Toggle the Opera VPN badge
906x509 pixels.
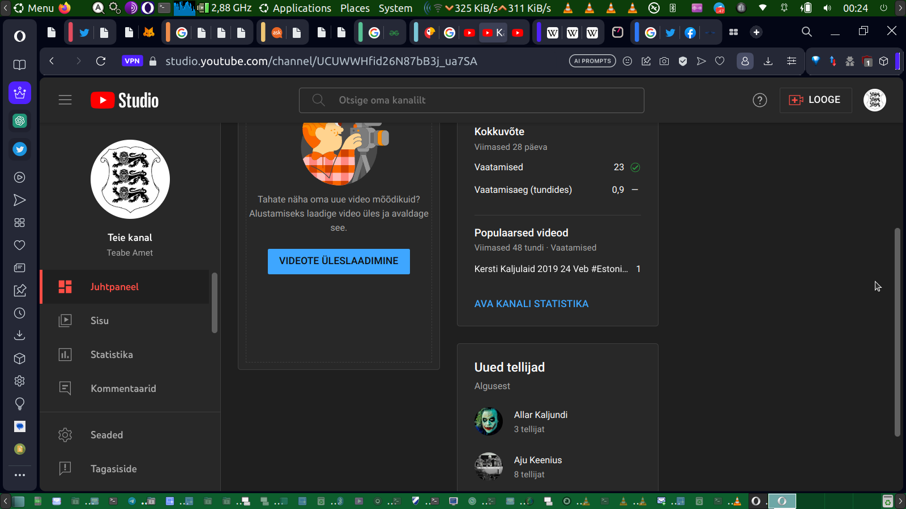coord(132,61)
